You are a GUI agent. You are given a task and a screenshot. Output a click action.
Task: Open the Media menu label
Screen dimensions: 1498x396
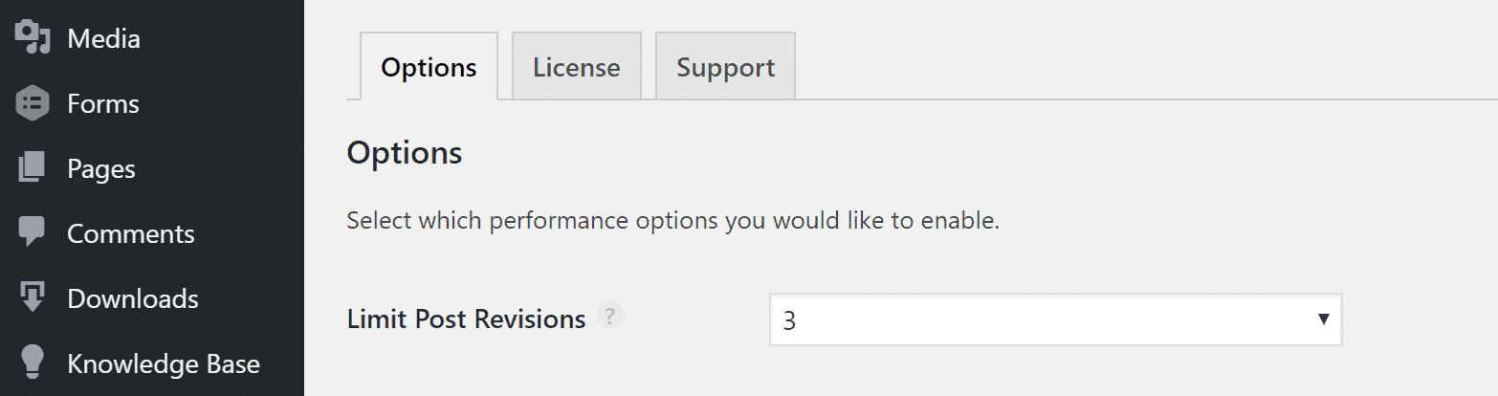point(103,38)
